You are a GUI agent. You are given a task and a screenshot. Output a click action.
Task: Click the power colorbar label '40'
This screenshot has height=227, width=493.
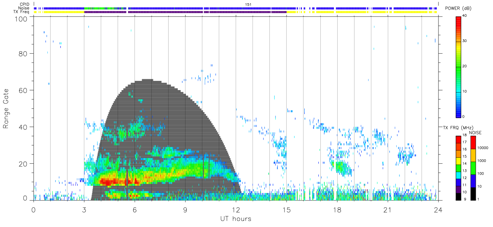tap(464, 16)
